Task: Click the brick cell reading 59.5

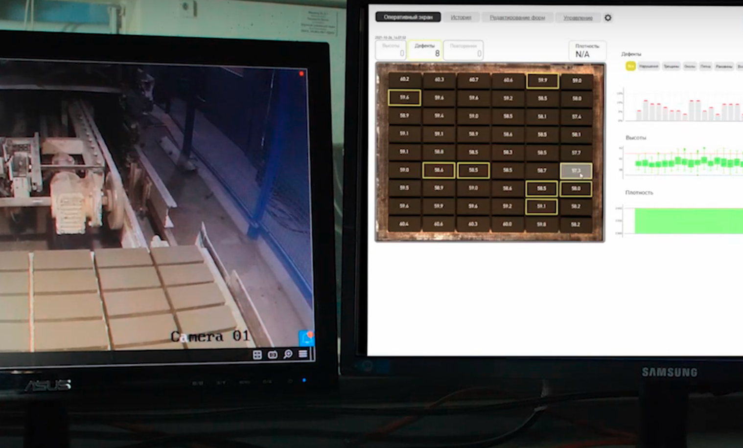Action: (404, 188)
